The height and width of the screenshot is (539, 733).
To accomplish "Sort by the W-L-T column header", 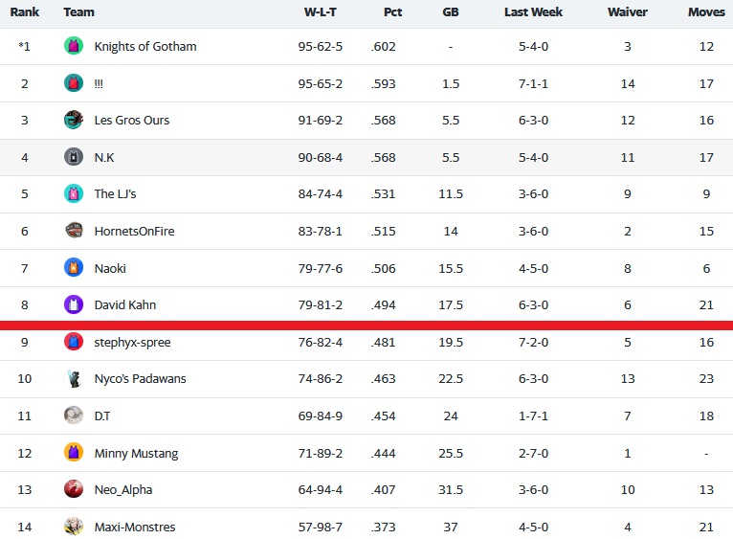I will click(x=321, y=12).
